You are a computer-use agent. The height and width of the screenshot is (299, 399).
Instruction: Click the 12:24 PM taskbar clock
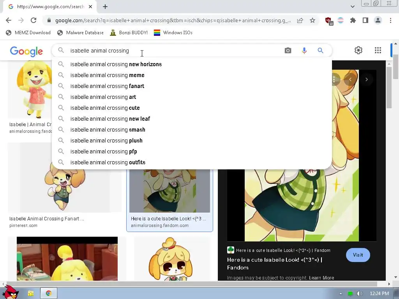(x=379, y=294)
